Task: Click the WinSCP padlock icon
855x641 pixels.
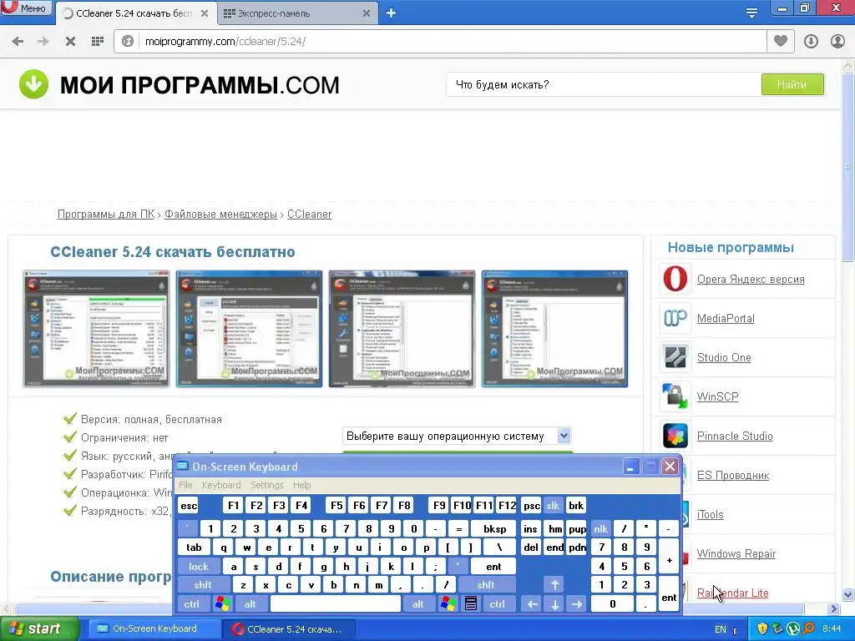Action: (675, 396)
